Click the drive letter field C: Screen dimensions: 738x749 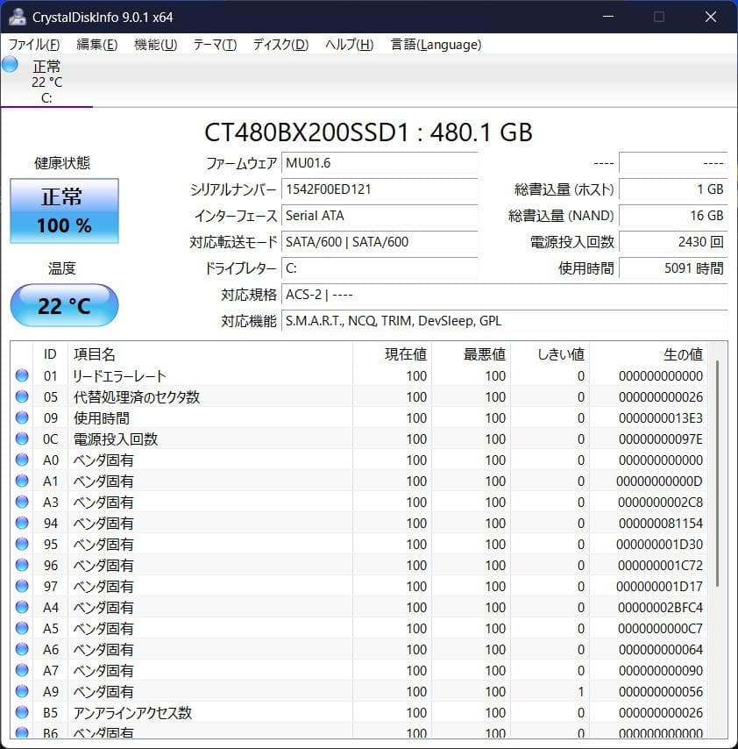(380, 268)
